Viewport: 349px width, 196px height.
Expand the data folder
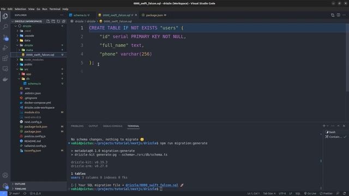pyautogui.click(x=27, y=40)
